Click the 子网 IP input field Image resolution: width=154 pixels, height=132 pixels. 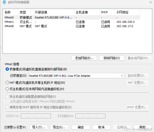36,116
